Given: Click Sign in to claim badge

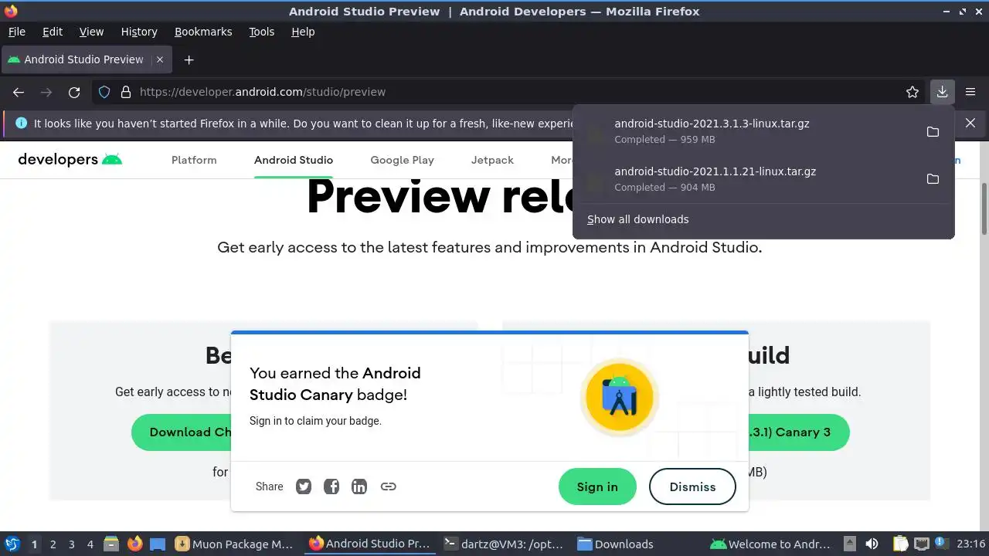Looking at the screenshot, I should click(x=597, y=486).
